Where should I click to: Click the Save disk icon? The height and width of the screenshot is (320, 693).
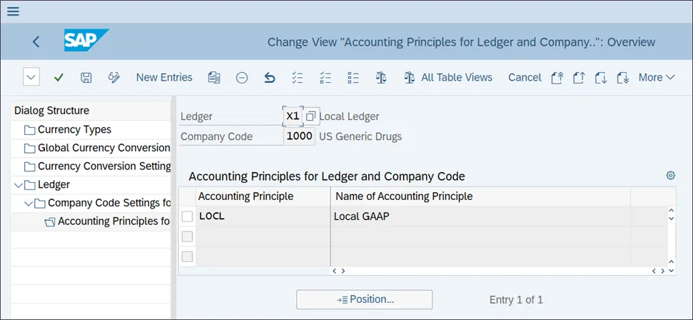[x=86, y=77]
